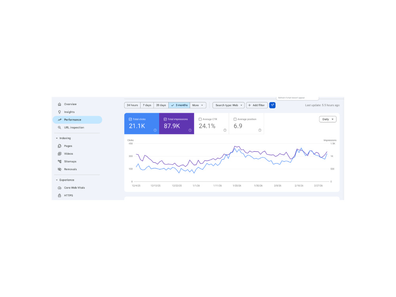This screenshot has height=297, width=396.
Task: Click the Removals eye-slash icon
Action: pyautogui.click(x=60, y=169)
